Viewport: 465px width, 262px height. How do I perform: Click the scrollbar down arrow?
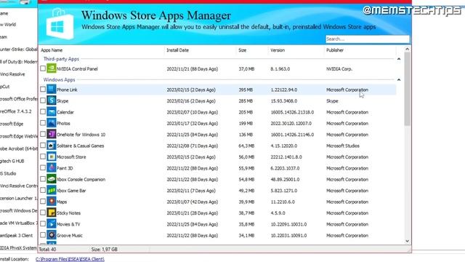click(407, 241)
